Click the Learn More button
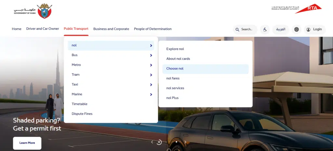 27,143
